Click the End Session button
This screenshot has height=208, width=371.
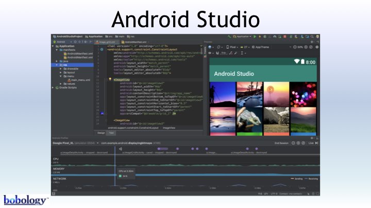point(281,143)
